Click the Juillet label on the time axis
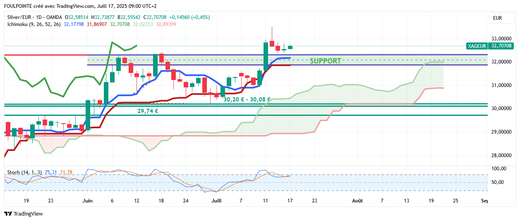The width and height of the screenshot is (520, 221). tap(216, 201)
